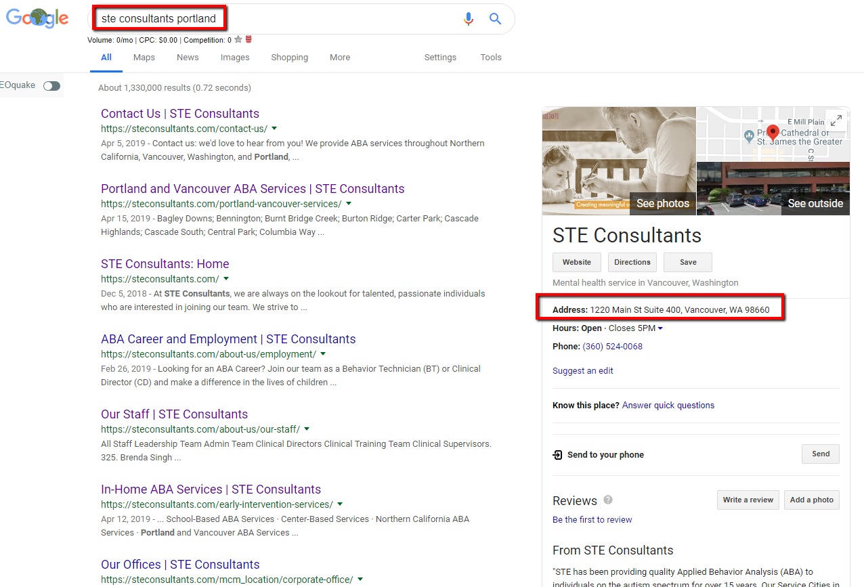Viewport: 864px width, 587px height.
Task: Click the About 1,330,000 results text
Action: click(175, 88)
